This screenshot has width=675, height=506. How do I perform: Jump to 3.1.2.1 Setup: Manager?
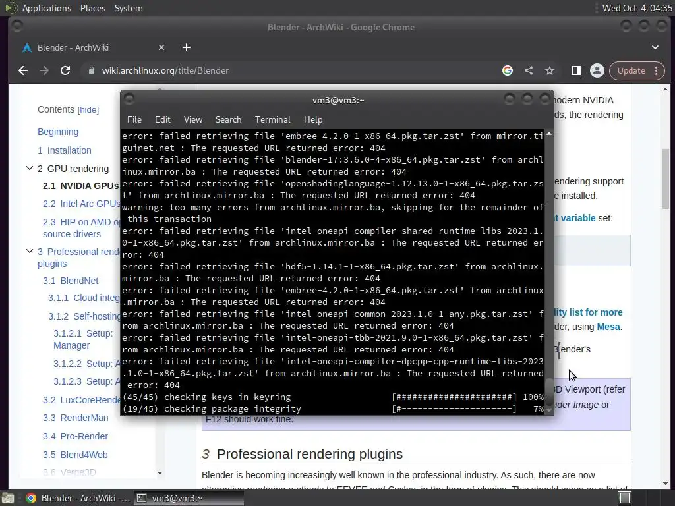tap(83, 339)
